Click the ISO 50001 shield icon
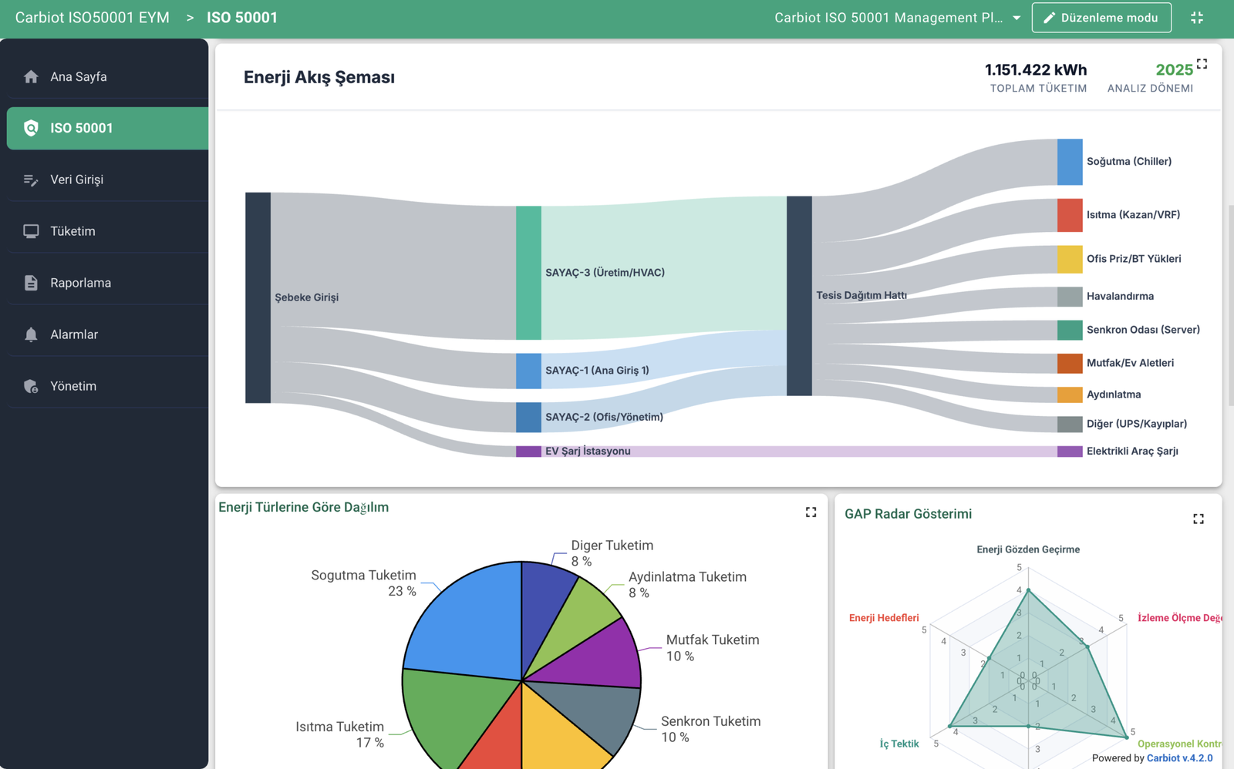This screenshot has height=769, width=1234. pyautogui.click(x=31, y=128)
